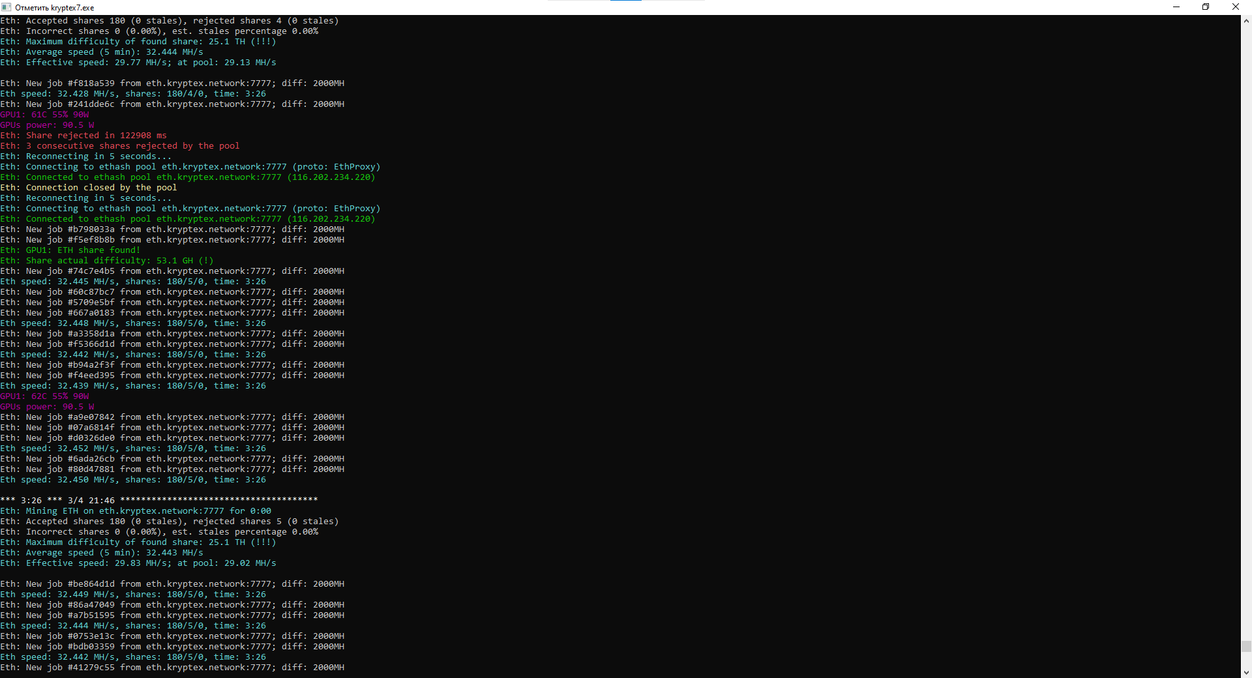Click 'New job #0753e13c' line
The width and height of the screenshot is (1252, 678).
pyautogui.click(x=172, y=636)
